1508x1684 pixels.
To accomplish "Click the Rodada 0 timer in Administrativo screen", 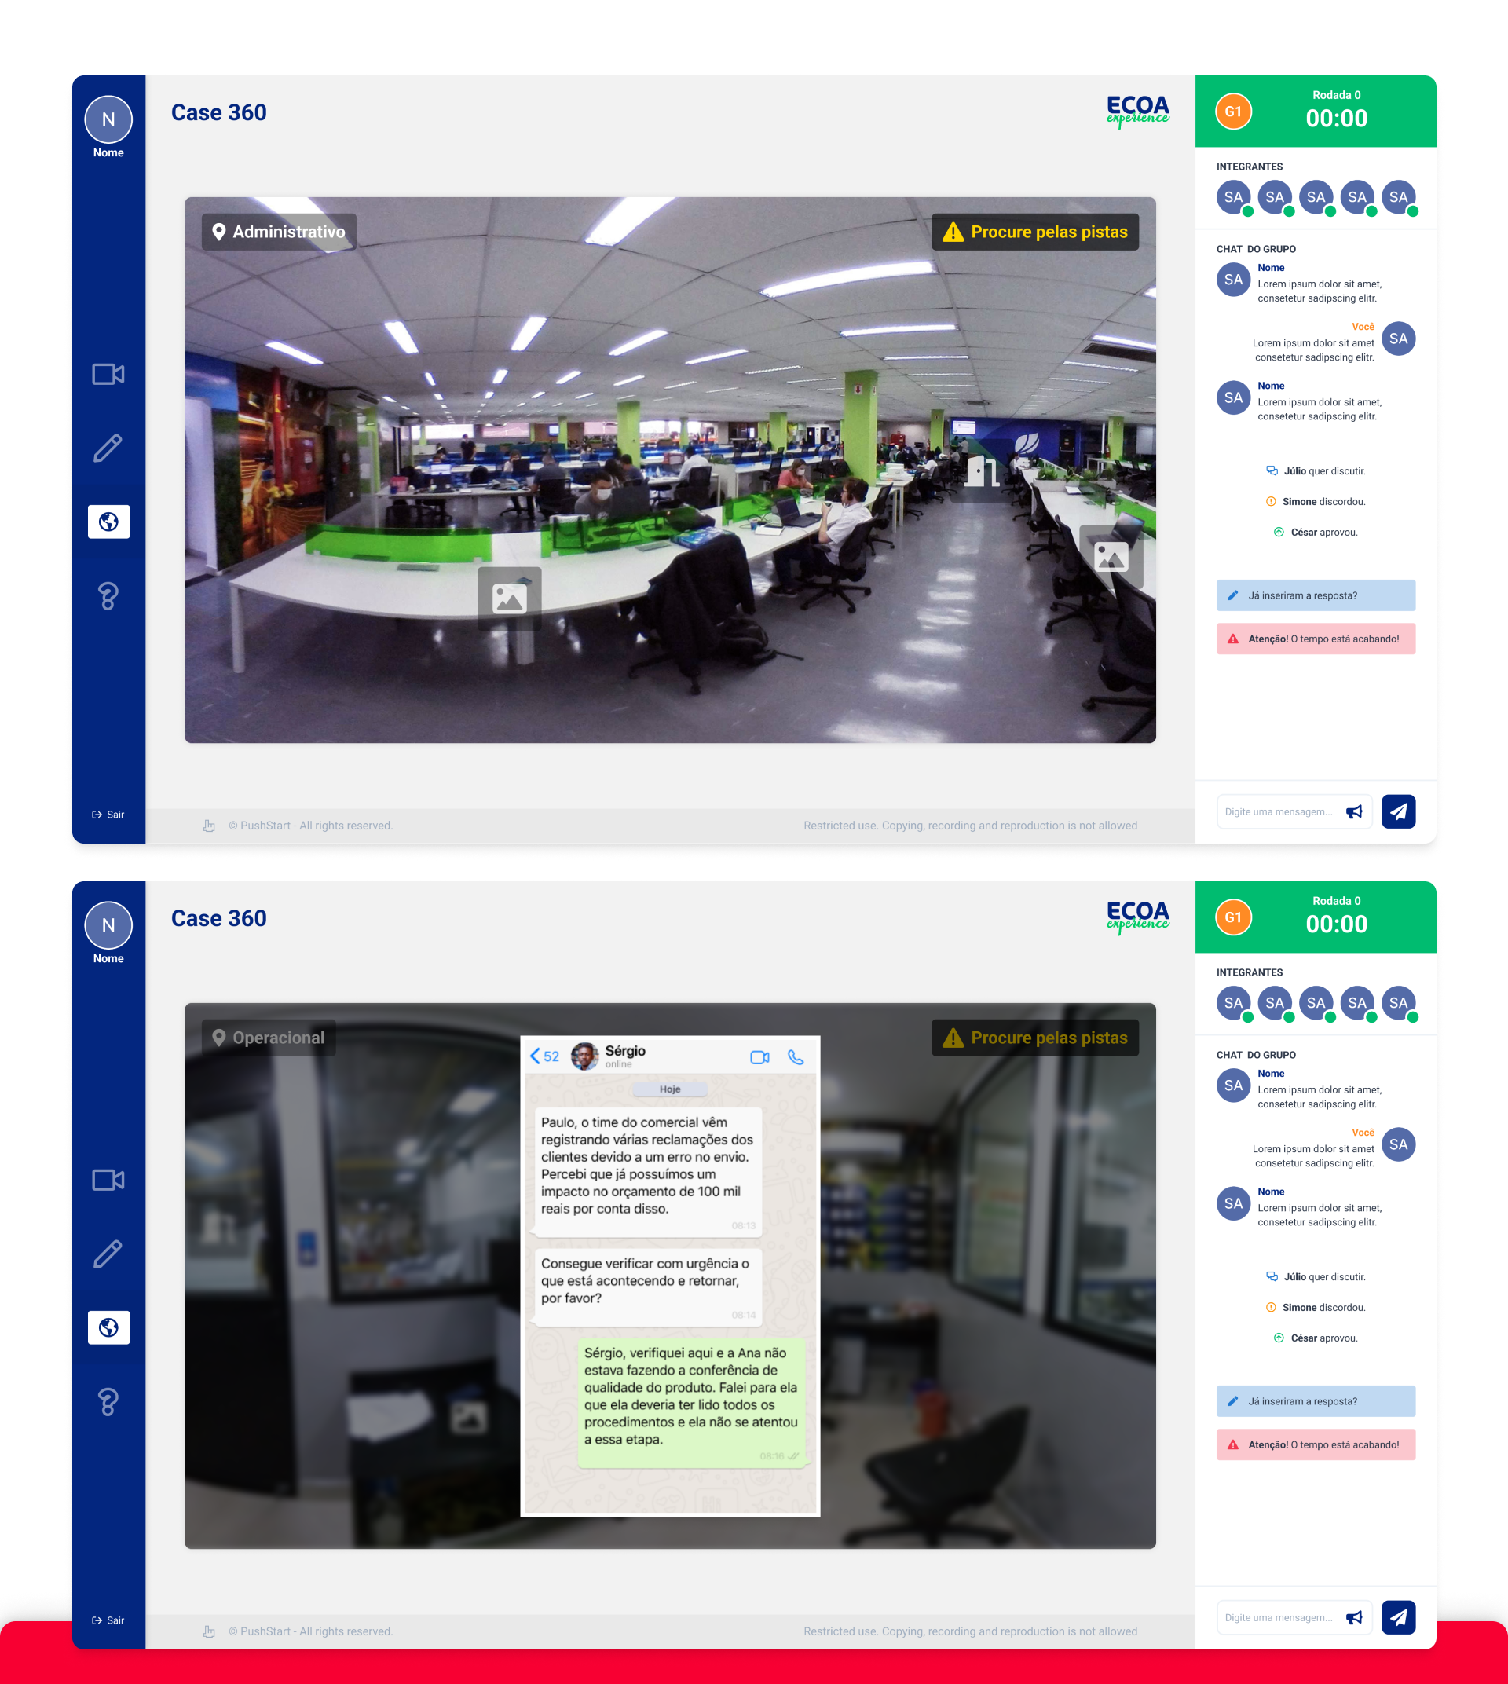I will (1337, 111).
